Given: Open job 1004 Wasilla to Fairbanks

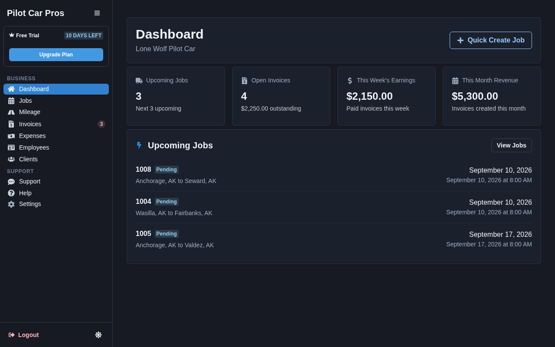Looking at the screenshot, I should (334, 207).
